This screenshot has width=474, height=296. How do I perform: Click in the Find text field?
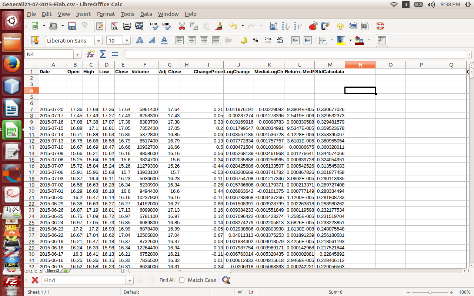click(84, 280)
